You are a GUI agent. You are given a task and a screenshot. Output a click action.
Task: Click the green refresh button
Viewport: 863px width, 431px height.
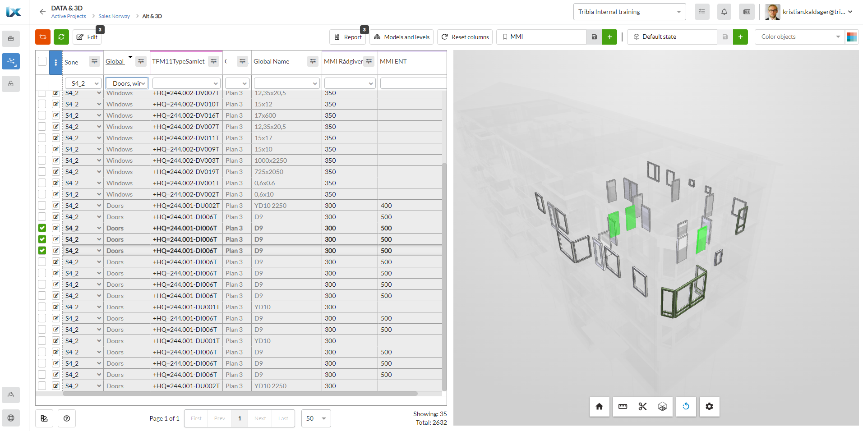(x=61, y=37)
